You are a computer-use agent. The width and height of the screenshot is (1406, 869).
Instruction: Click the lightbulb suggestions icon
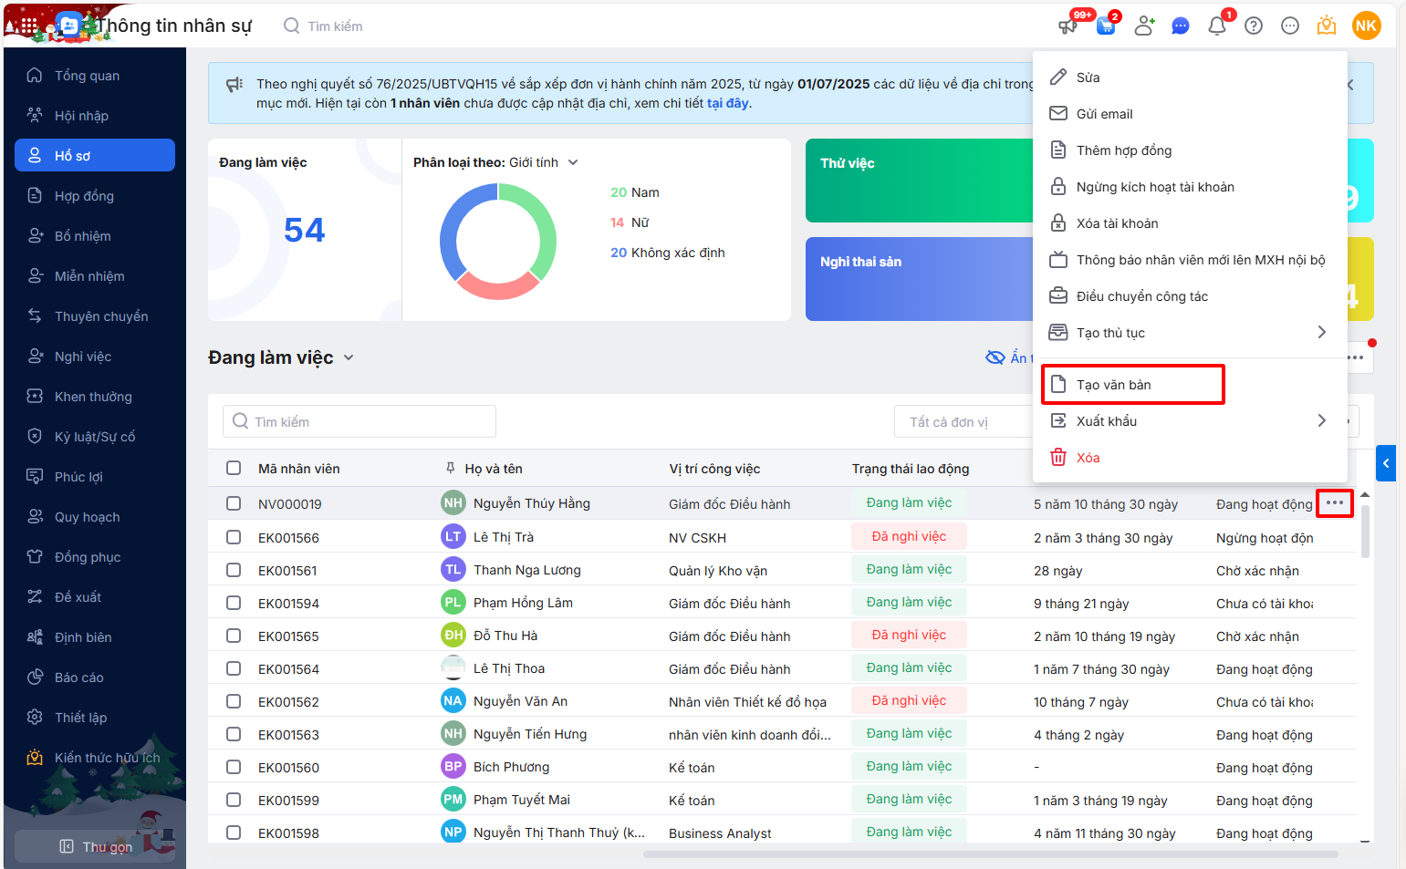coord(1326,26)
